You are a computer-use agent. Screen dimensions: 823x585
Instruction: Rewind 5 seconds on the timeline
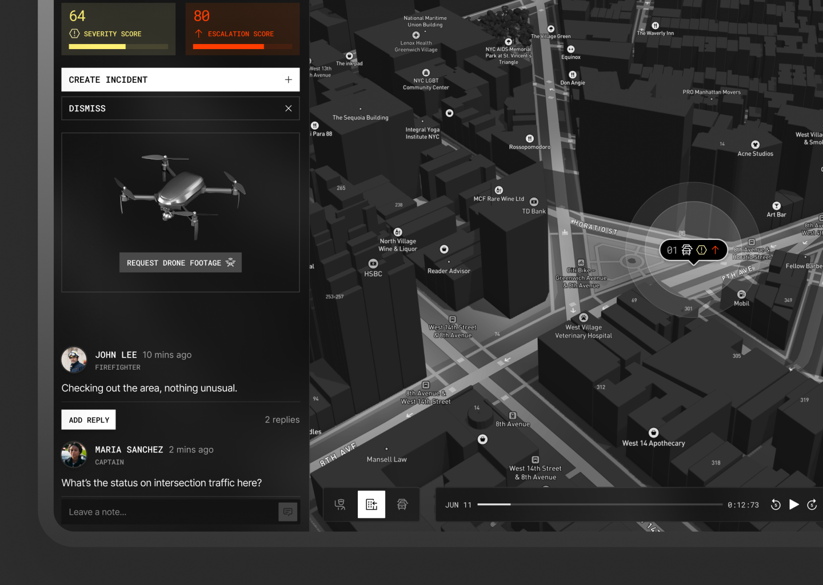click(776, 504)
